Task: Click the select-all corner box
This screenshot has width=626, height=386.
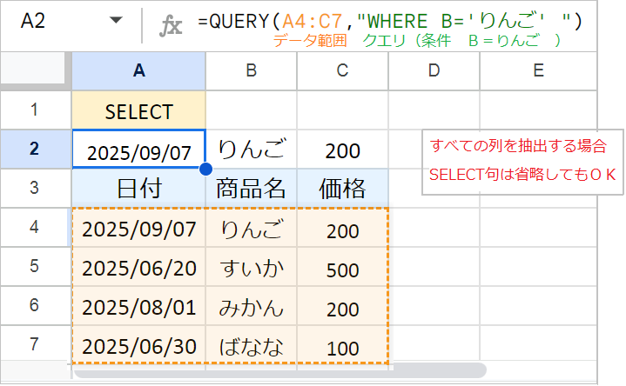Action: coord(35,70)
